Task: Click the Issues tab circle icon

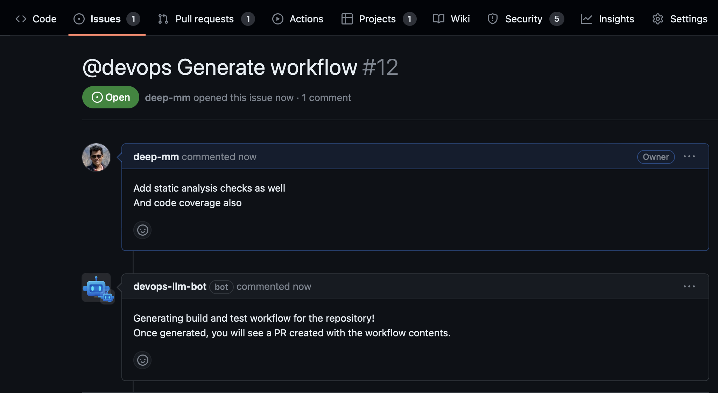Action: (79, 19)
